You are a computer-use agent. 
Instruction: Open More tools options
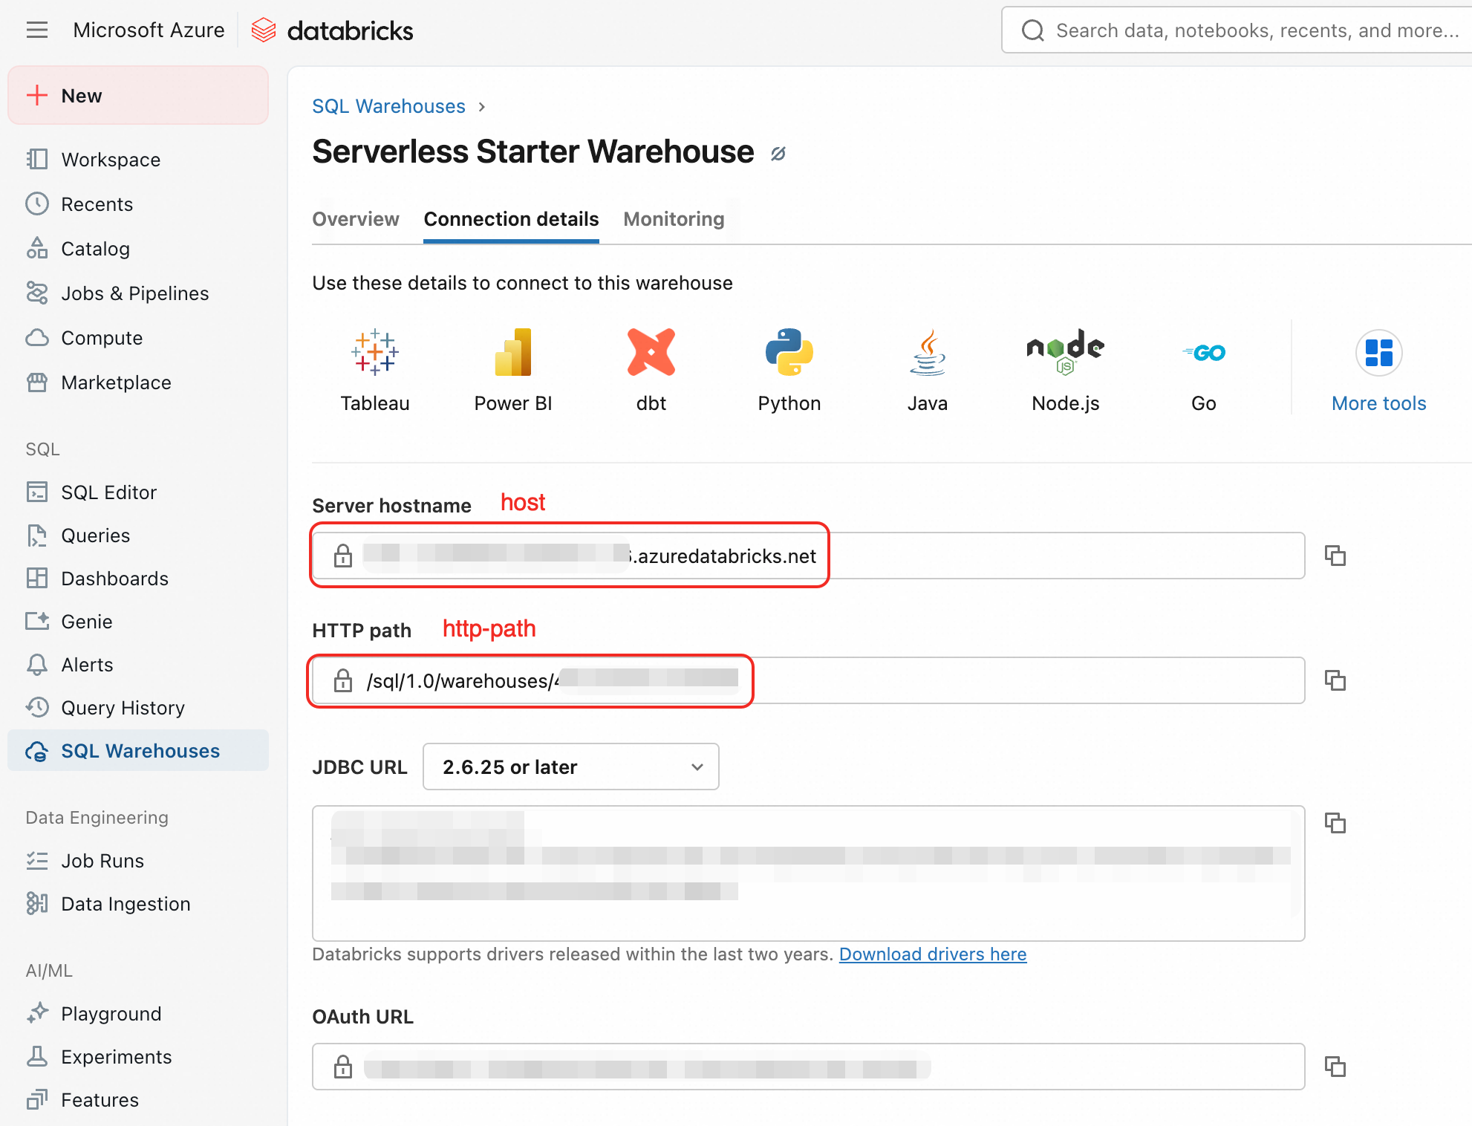[x=1378, y=370]
